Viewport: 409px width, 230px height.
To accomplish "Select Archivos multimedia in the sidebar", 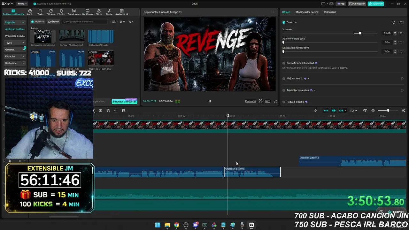I will (x=15, y=29).
